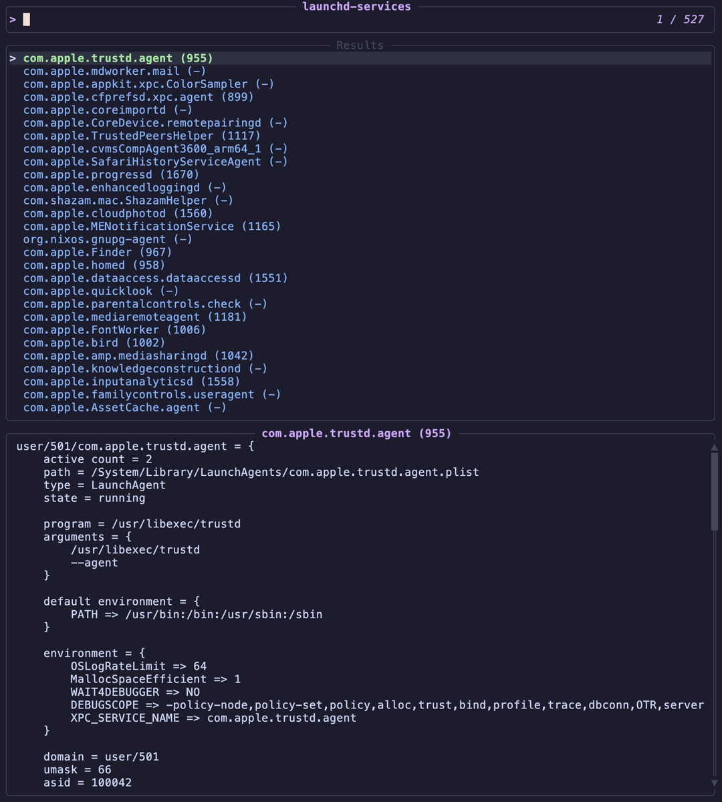Click the preview scrollbar down arrow

(x=714, y=783)
